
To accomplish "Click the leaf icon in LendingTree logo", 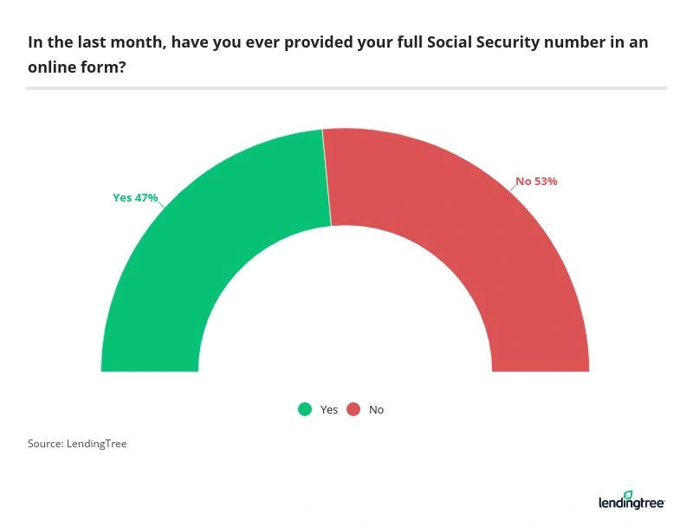I will (x=628, y=495).
